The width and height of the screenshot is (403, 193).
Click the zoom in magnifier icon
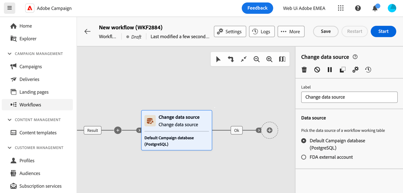(269, 59)
